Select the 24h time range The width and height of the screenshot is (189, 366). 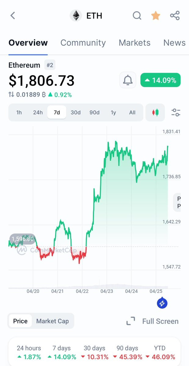[38, 113]
